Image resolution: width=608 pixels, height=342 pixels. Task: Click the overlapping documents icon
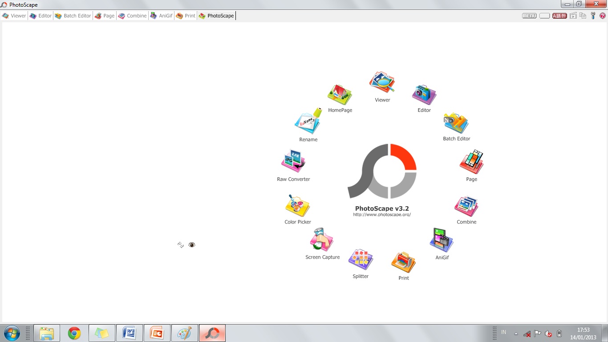(583, 16)
